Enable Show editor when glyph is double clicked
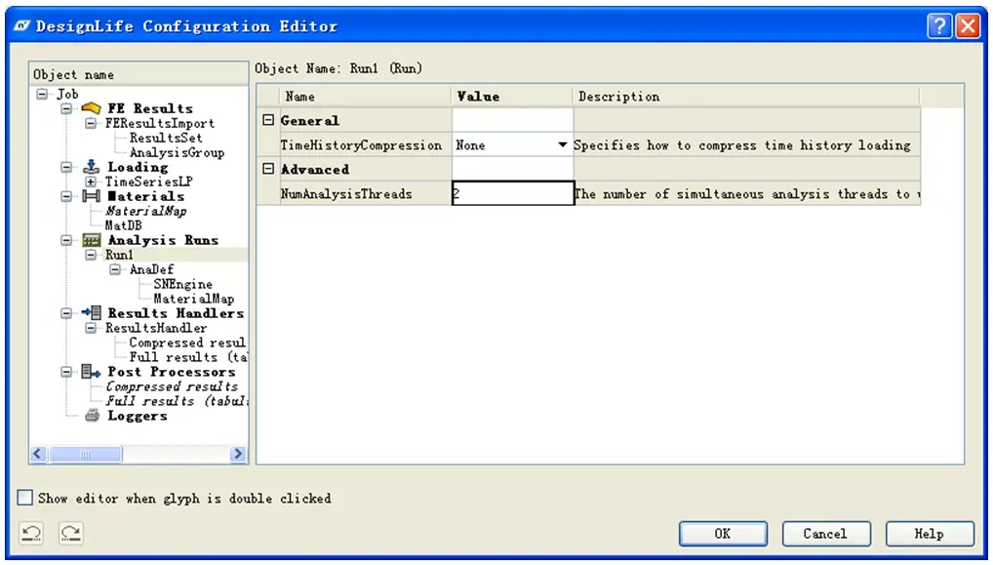This screenshot has height=565, width=993. click(x=24, y=498)
